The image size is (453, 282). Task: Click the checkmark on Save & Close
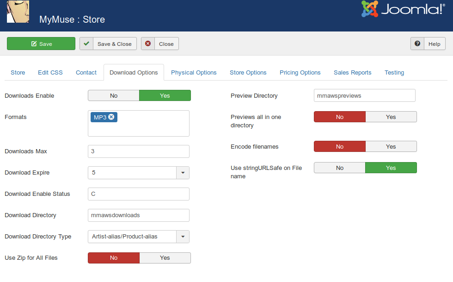[86, 43]
